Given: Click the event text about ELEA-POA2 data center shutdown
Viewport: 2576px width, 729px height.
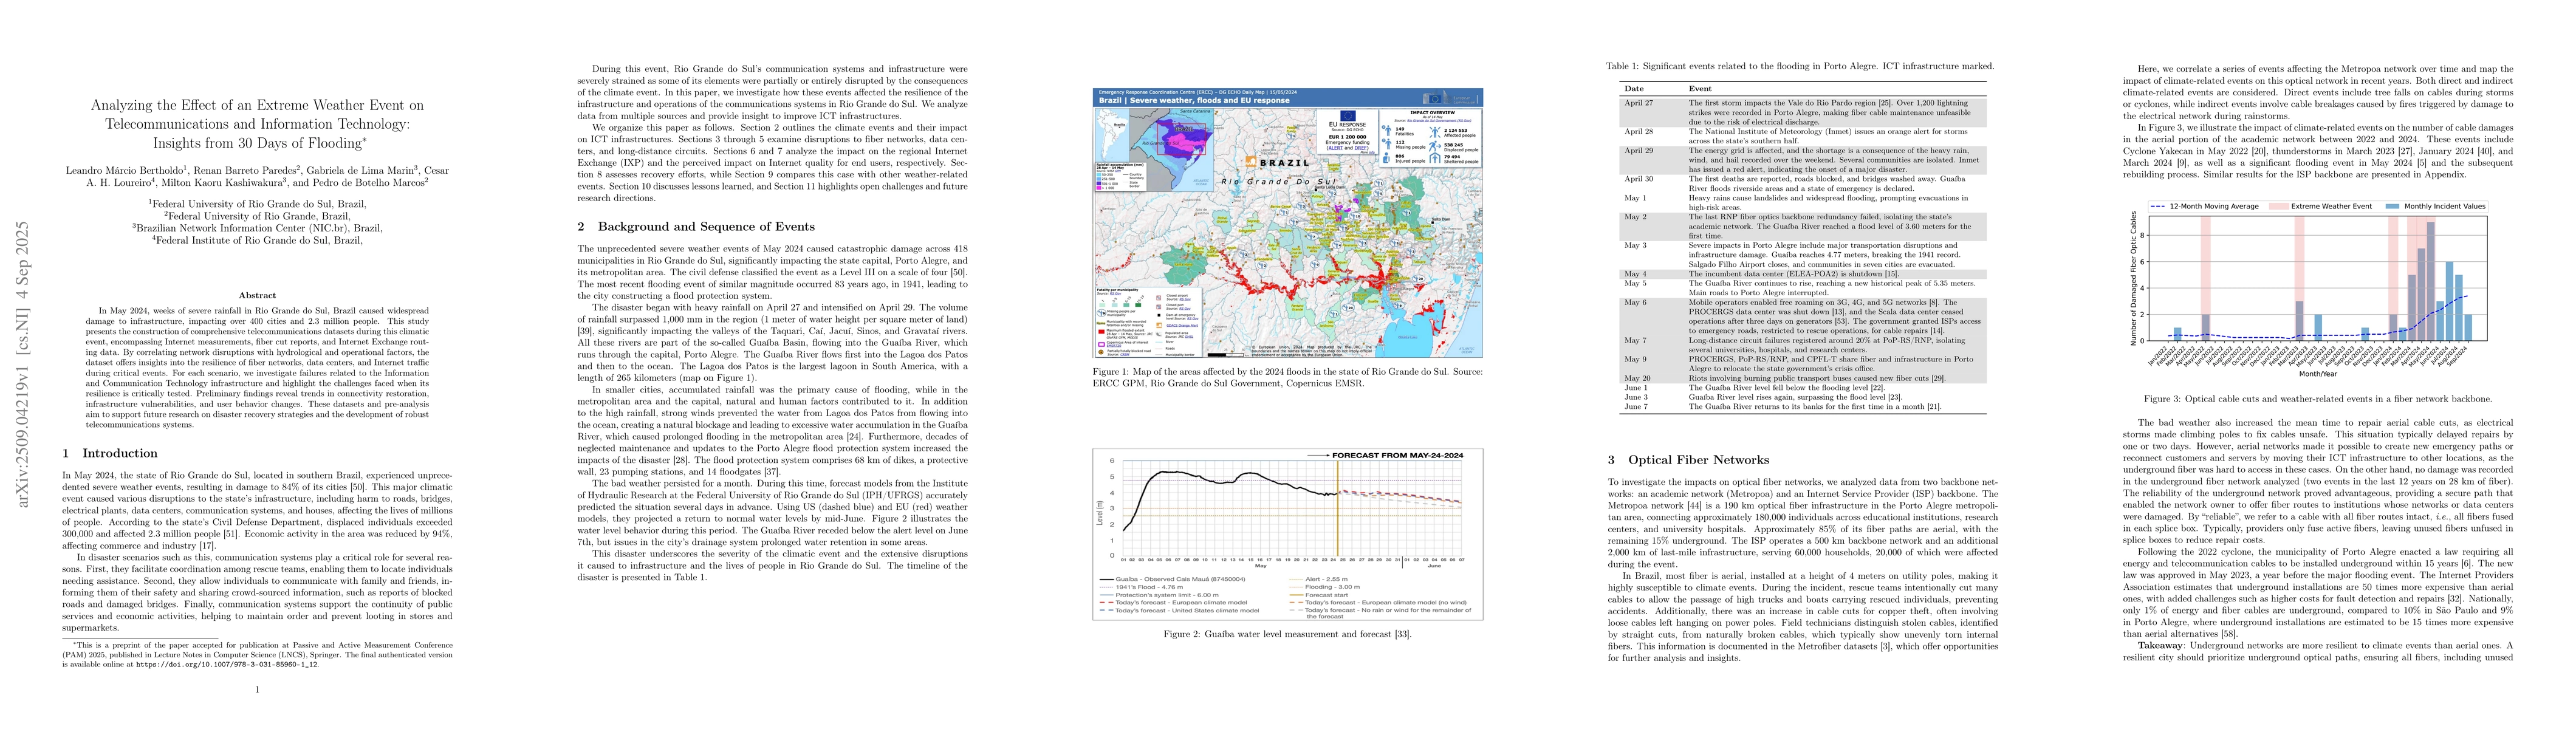Looking at the screenshot, I should coord(1793,274).
